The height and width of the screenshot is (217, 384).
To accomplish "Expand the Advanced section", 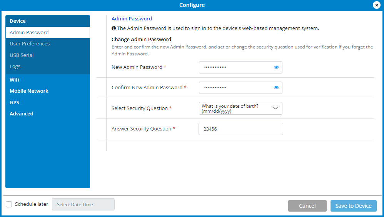I will click(22, 114).
